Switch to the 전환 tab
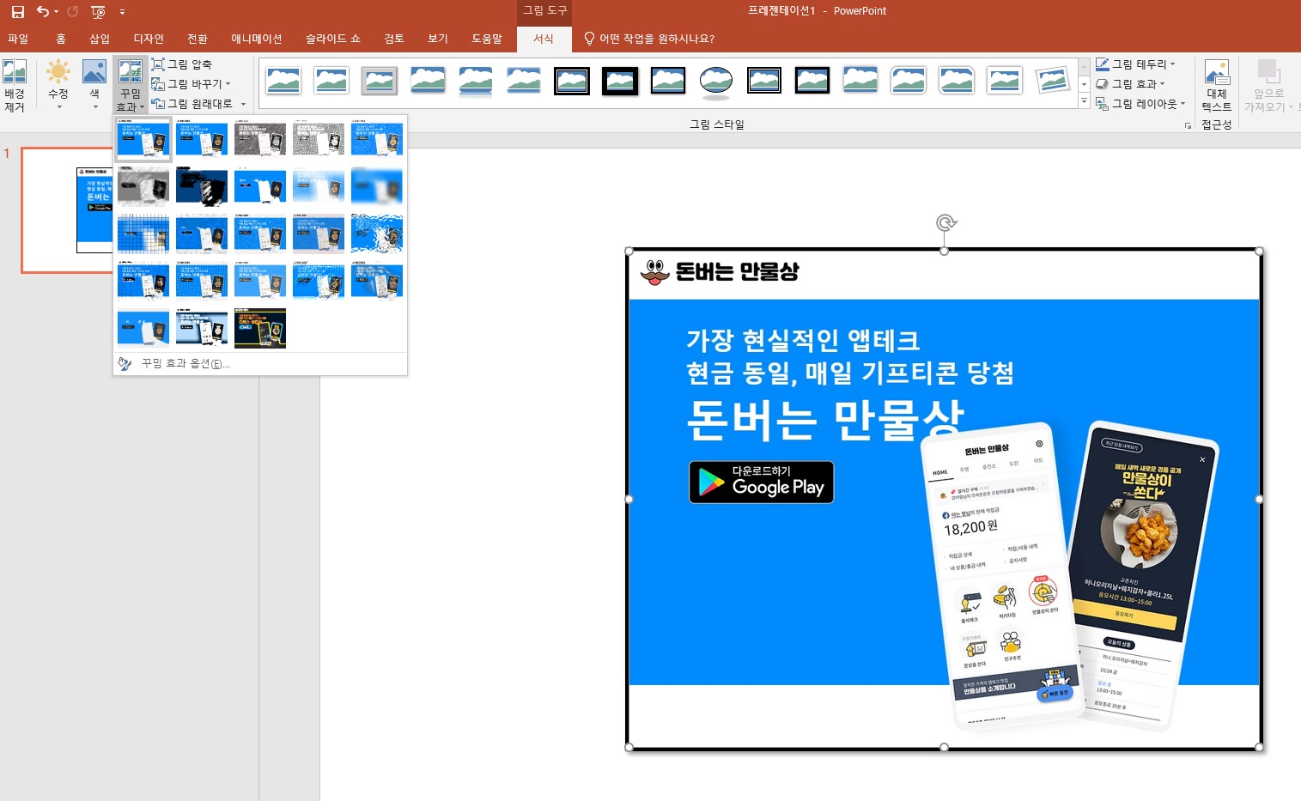 coord(198,39)
